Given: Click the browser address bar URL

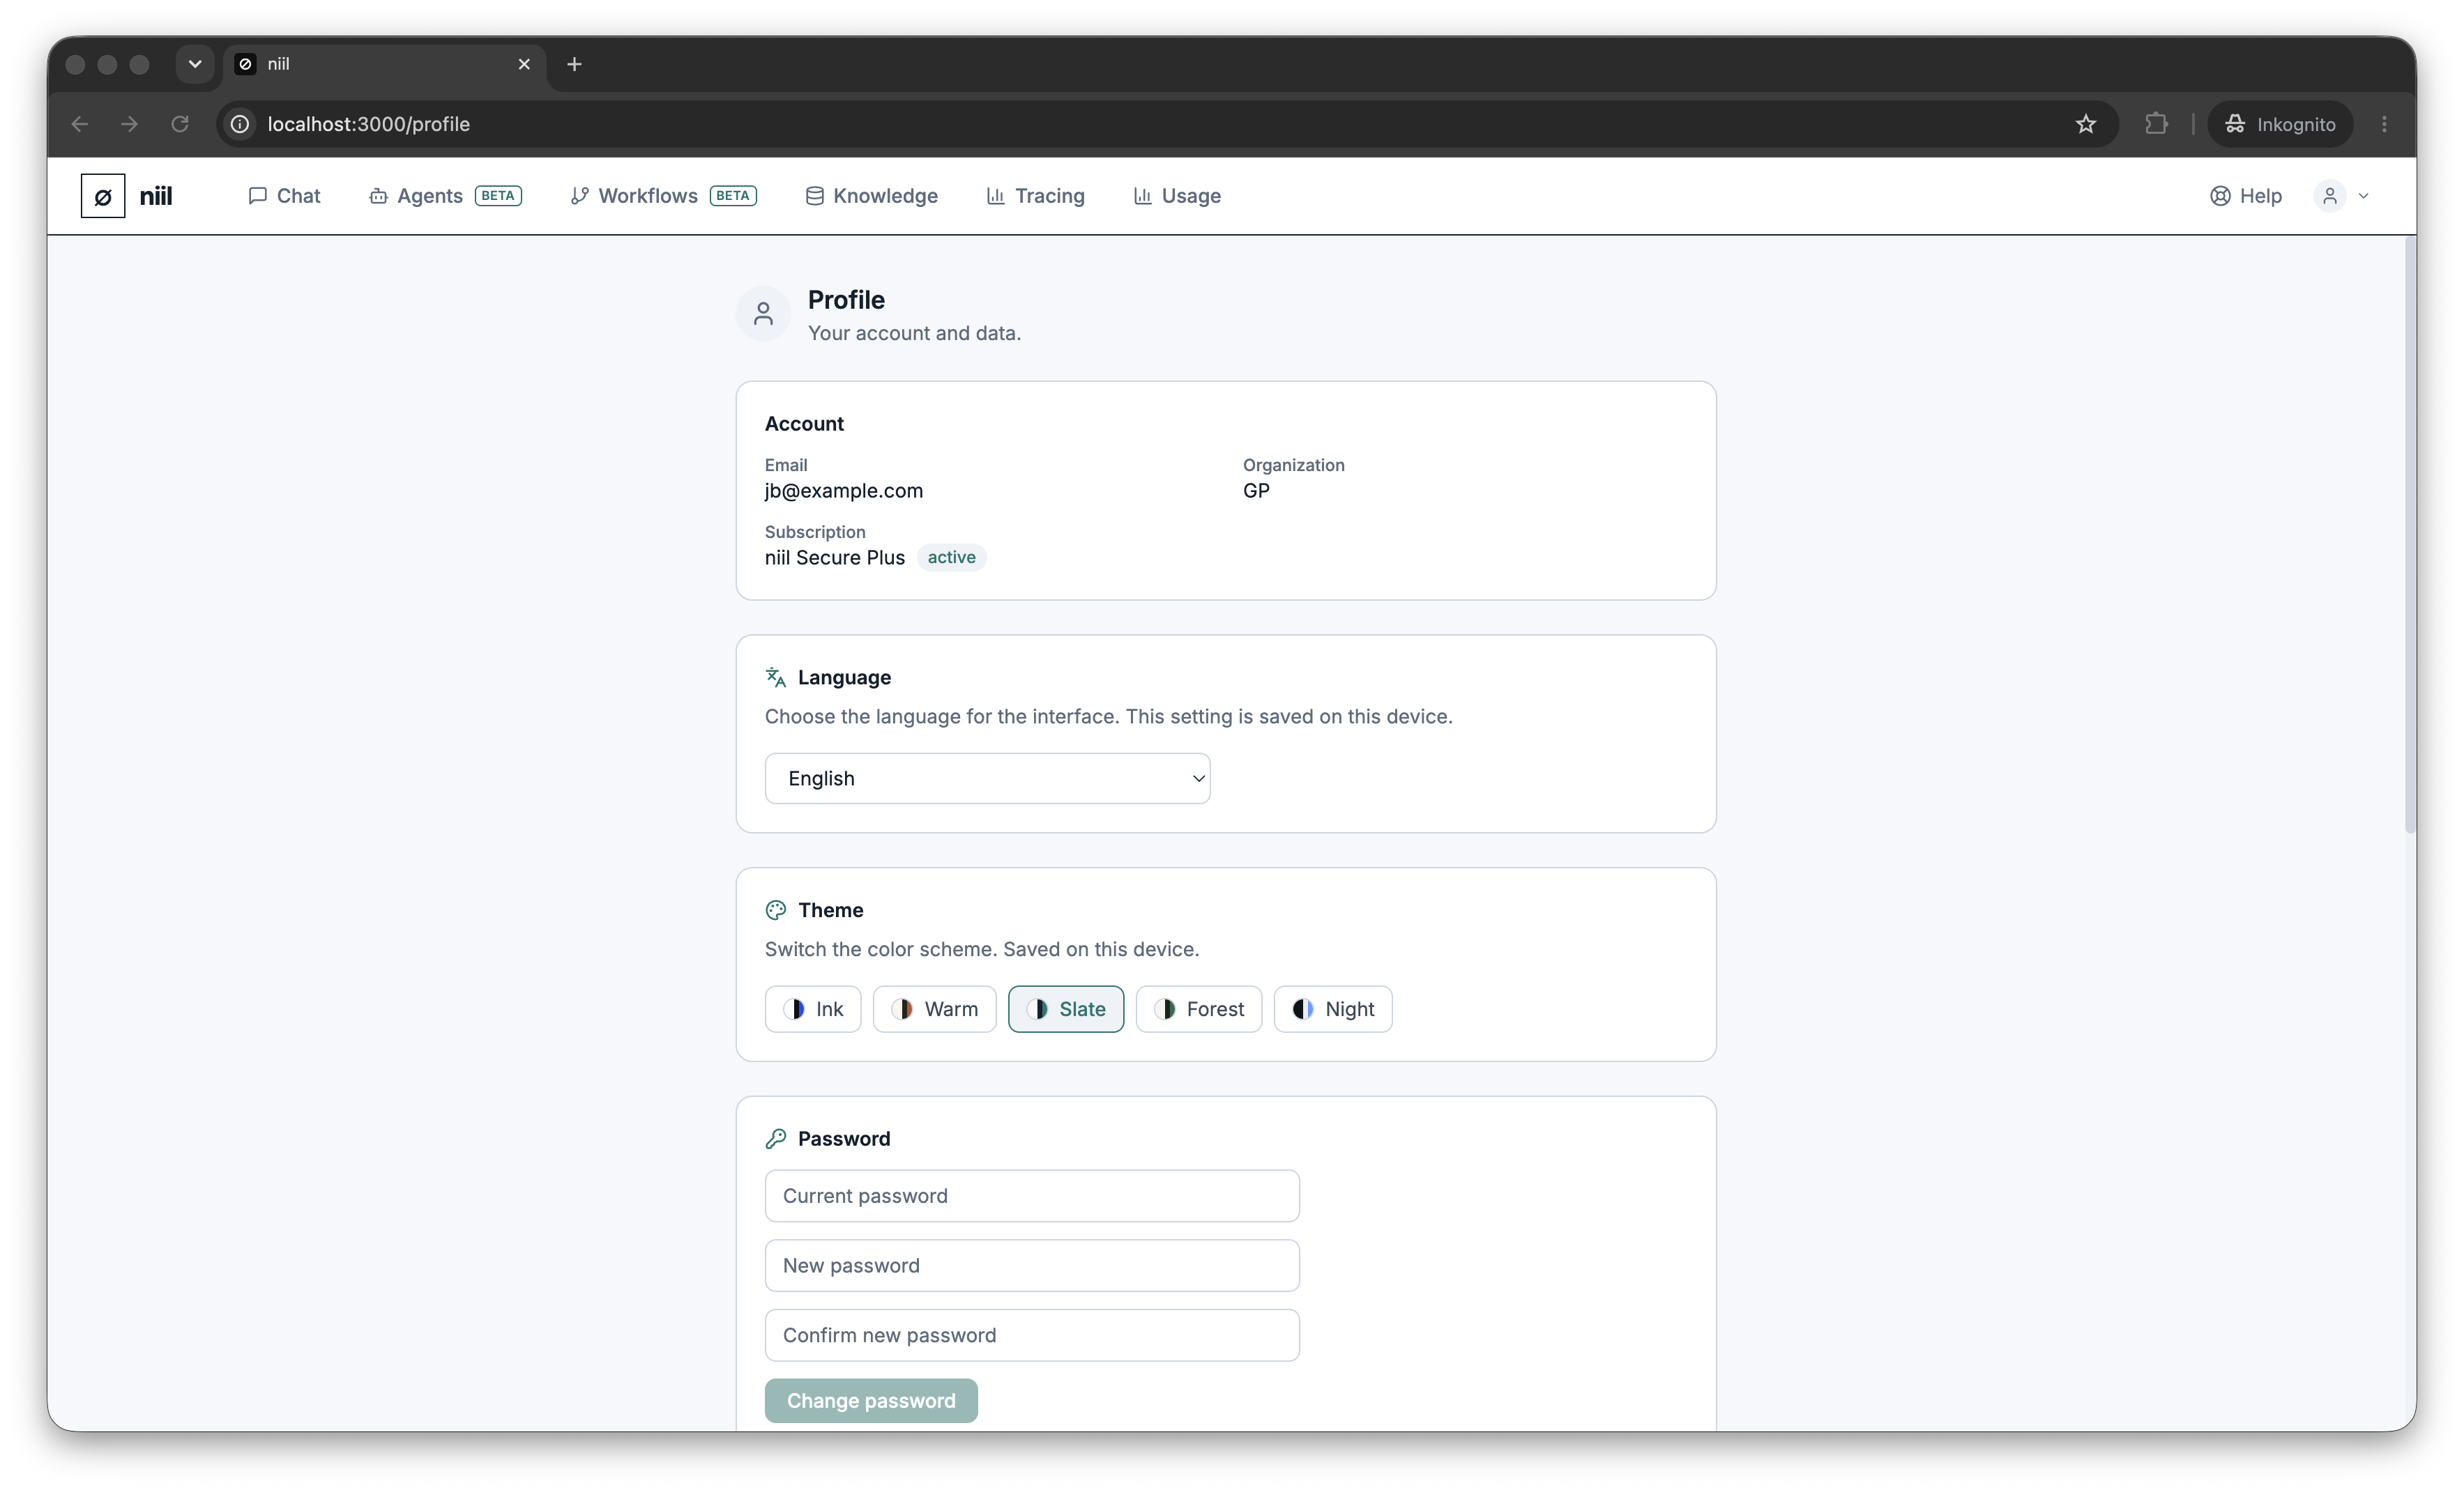Looking at the screenshot, I should [368, 124].
